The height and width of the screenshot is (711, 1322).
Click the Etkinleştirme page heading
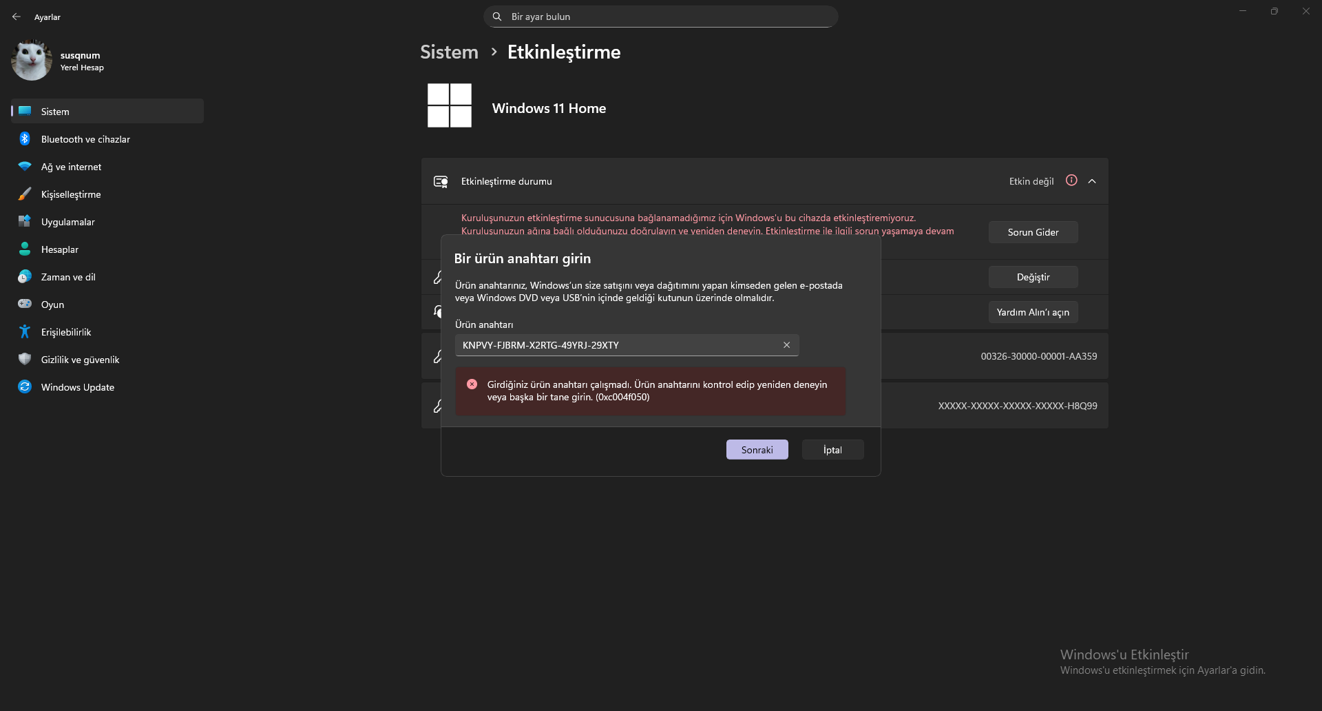(564, 52)
